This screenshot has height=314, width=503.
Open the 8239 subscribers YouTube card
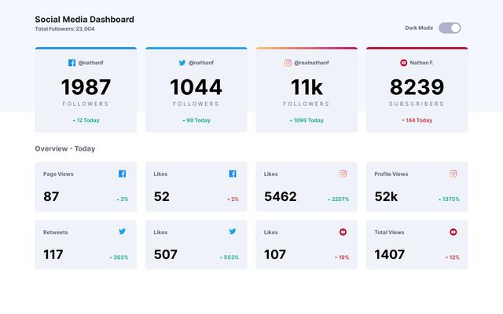coord(417,90)
